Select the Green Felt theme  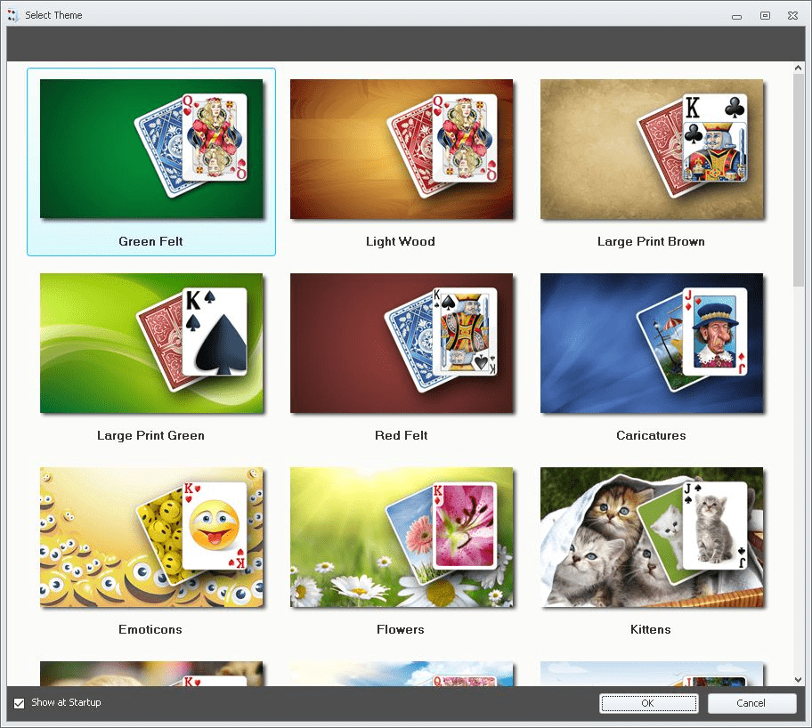click(x=150, y=148)
